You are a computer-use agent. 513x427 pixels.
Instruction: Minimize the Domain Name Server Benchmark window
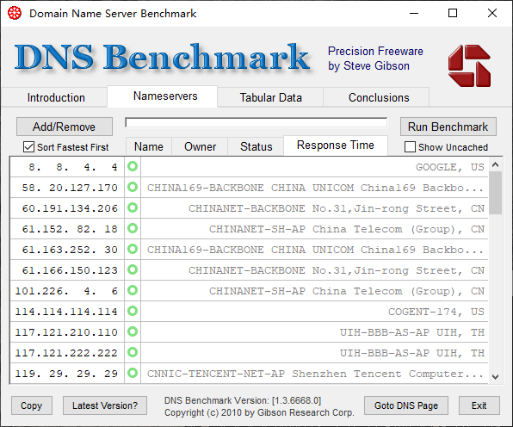414,14
